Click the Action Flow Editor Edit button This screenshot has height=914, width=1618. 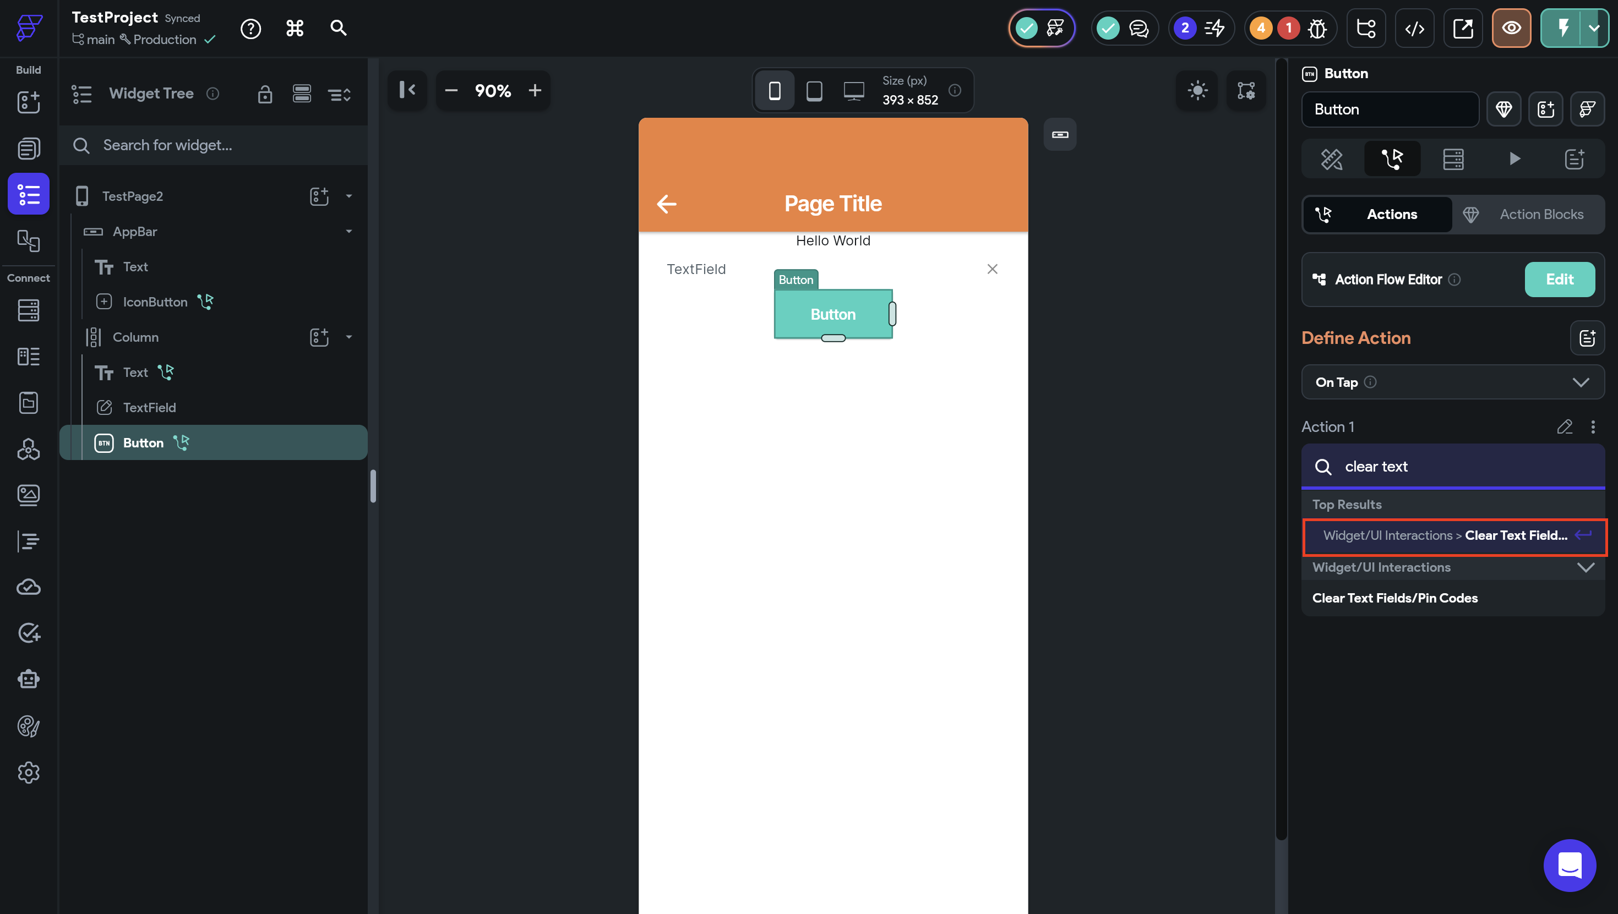(1559, 280)
